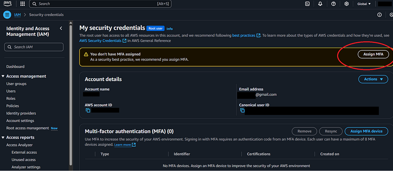Open the AWS services grid menu
This screenshot has height=172, width=393.
pos(22,4)
